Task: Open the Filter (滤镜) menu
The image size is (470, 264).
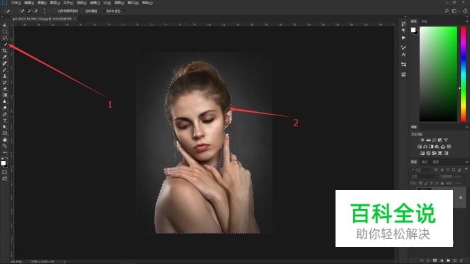Action: point(94,3)
